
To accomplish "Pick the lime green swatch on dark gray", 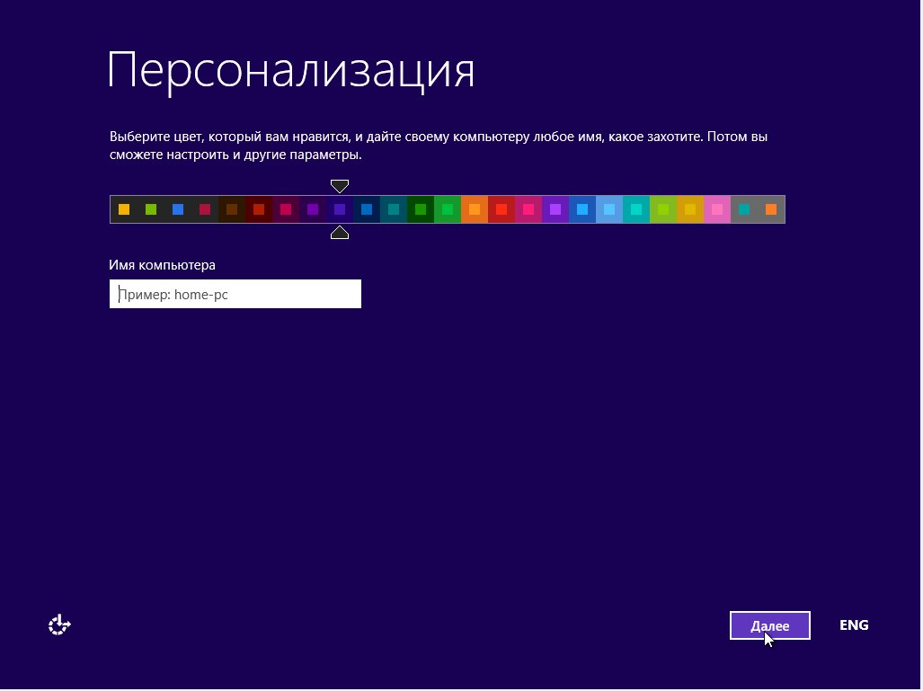I will (151, 210).
